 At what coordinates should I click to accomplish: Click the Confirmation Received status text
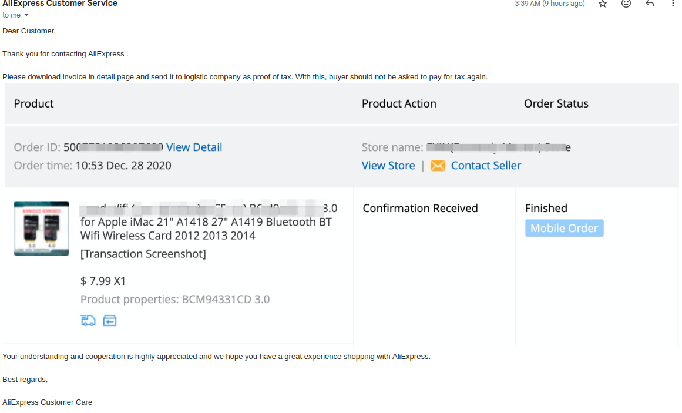click(420, 208)
